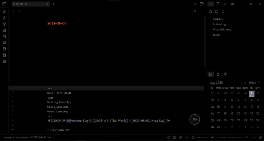Click the circled download status bar icon
Image resolution: width=264 pixels, height=141 pixels.
coord(193,138)
